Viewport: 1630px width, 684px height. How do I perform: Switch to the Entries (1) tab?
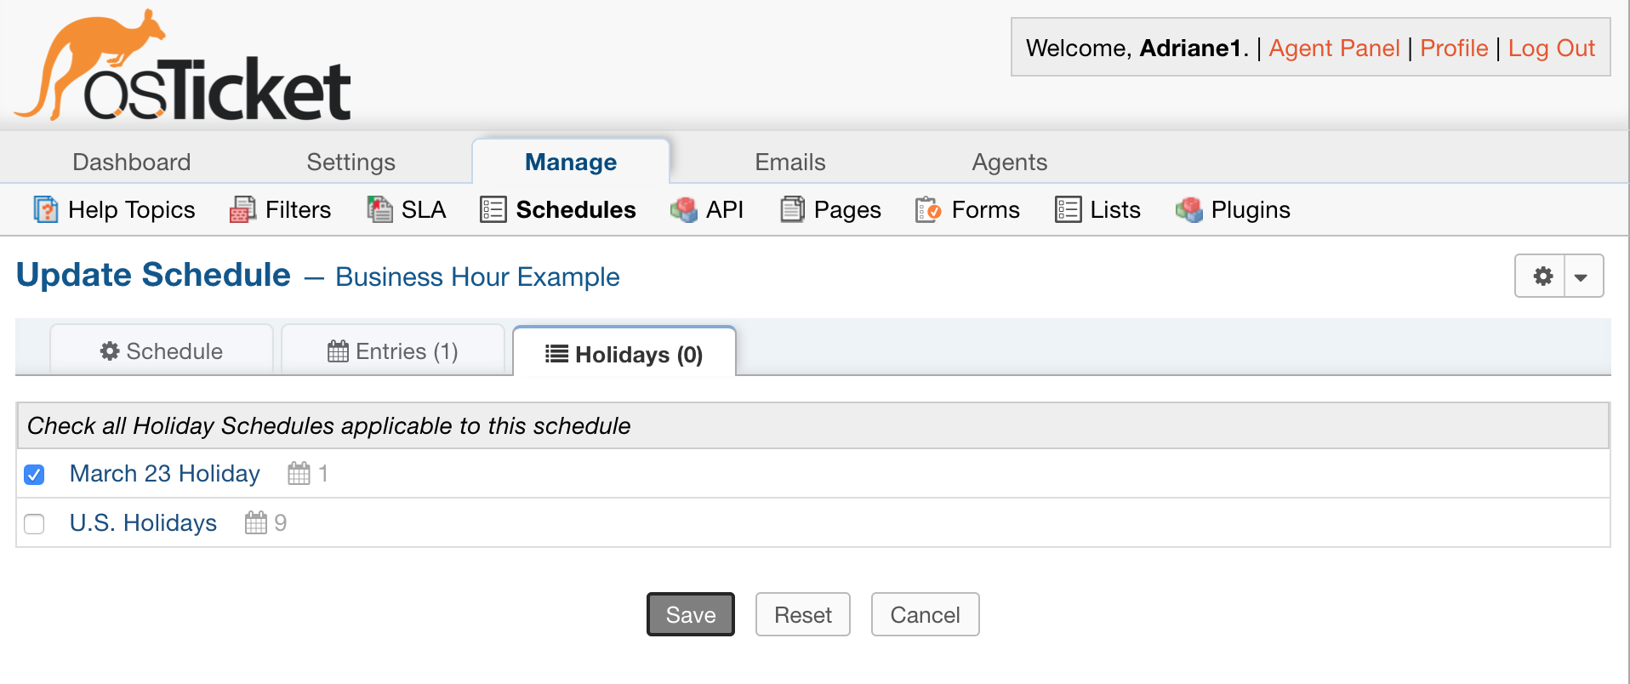coord(392,351)
